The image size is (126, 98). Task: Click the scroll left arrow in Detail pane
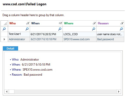7,91
